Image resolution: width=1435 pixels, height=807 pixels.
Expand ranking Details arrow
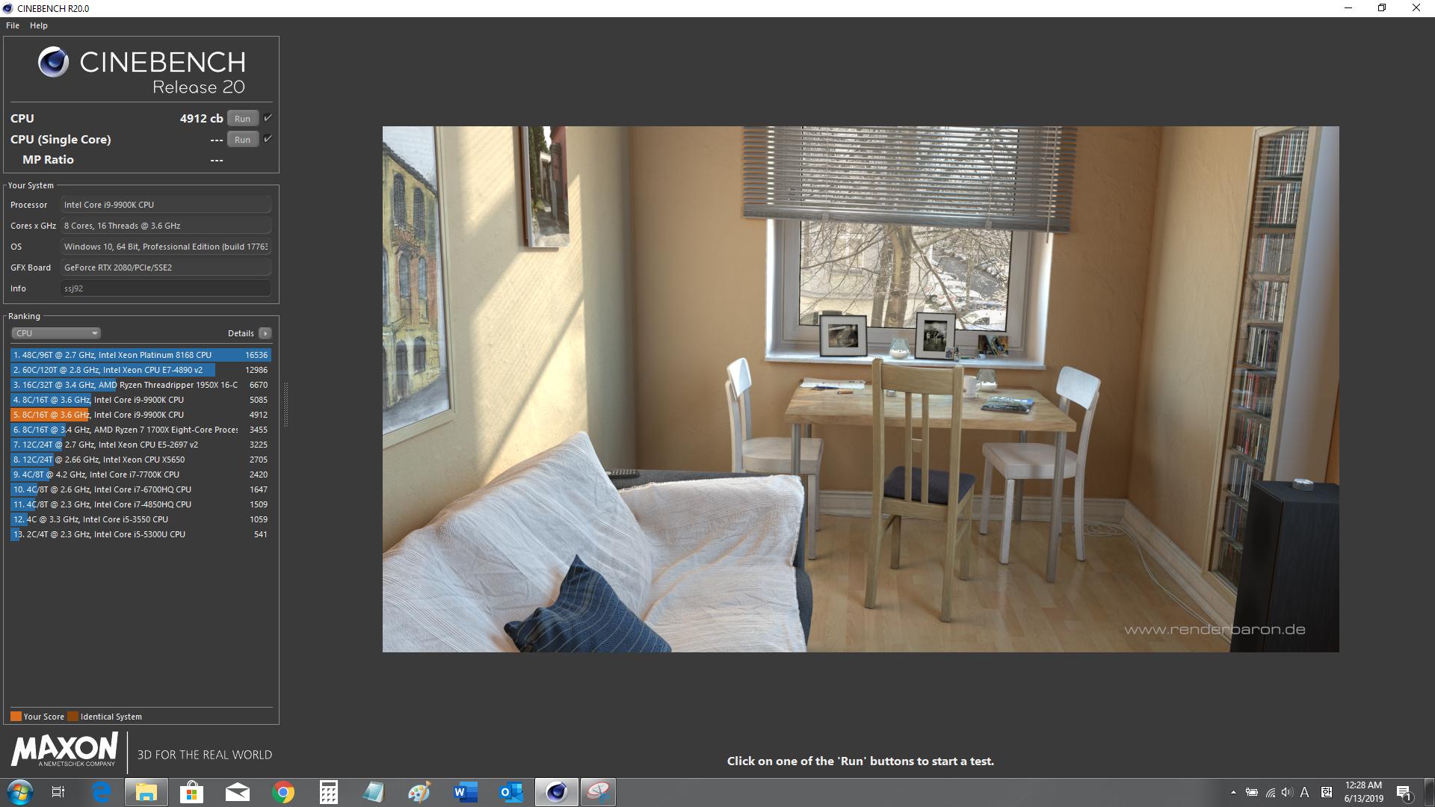click(x=265, y=333)
